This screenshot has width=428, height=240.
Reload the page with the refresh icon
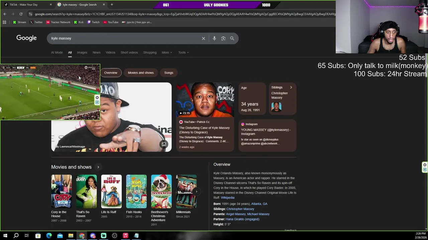[21, 14]
